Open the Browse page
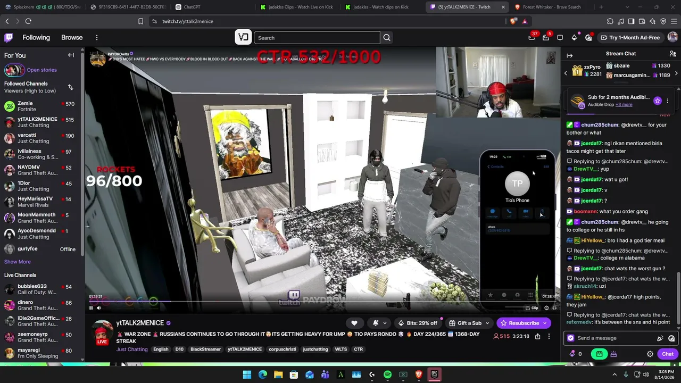681x383 pixels. pos(72,38)
